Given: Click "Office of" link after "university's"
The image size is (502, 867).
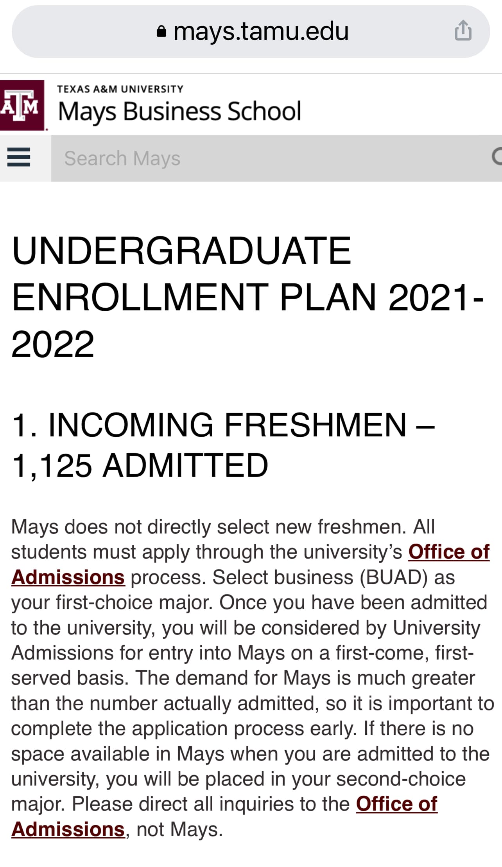Looking at the screenshot, I should click(449, 552).
